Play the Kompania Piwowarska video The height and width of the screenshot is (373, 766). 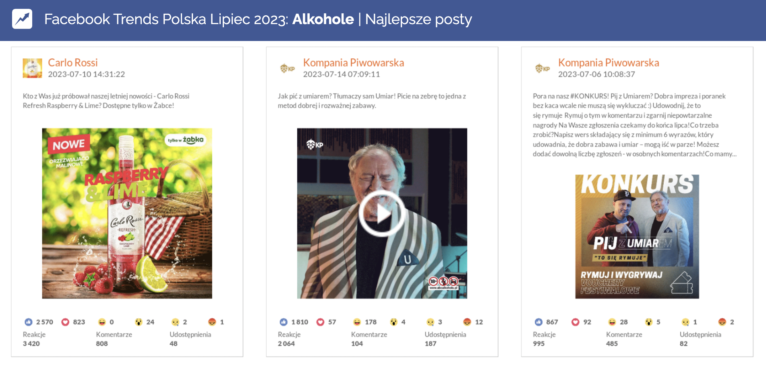coord(382,213)
